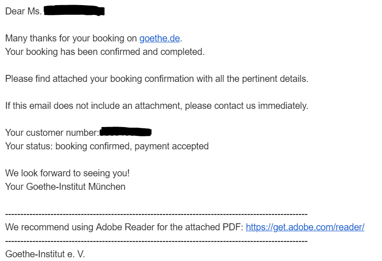This screenshot has width=382, height=261.
Task: Click the "please contact us immediately" sentence
Action: pyautogui.click(x=246, y=106)
